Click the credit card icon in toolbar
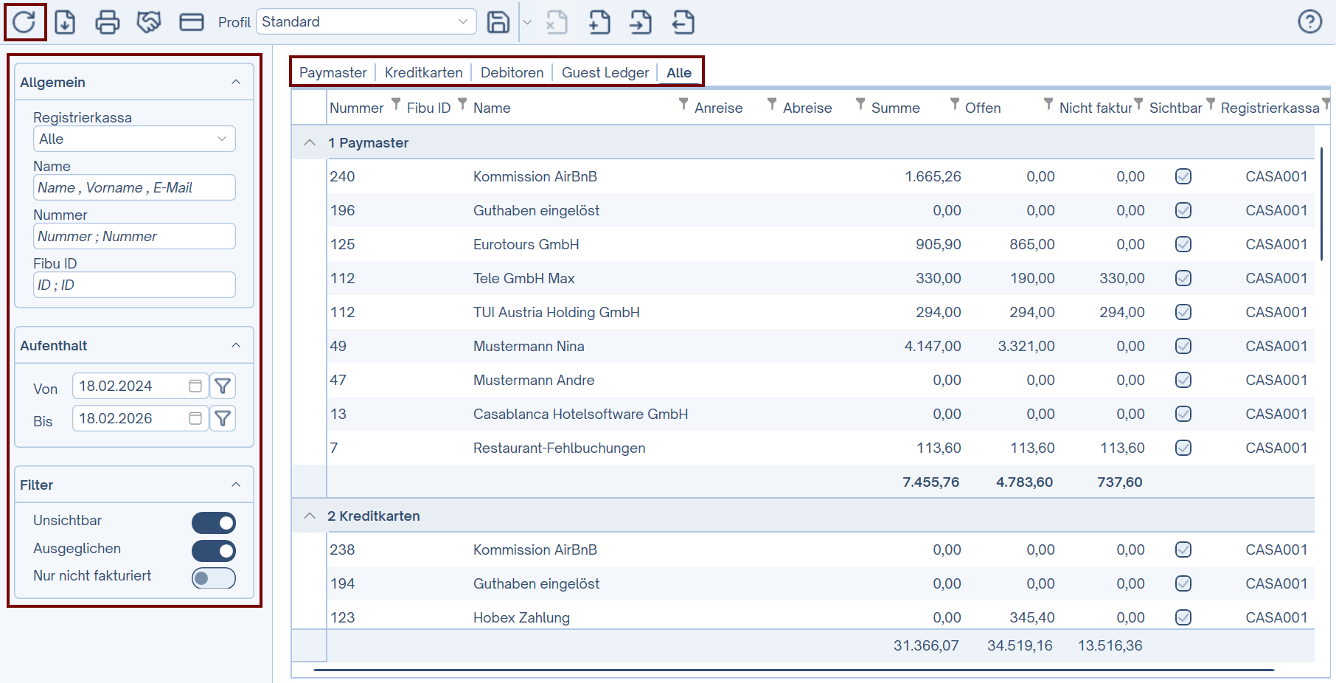Image resolution: width=1336 pixels, height=683 pixels. pos(192,22)
